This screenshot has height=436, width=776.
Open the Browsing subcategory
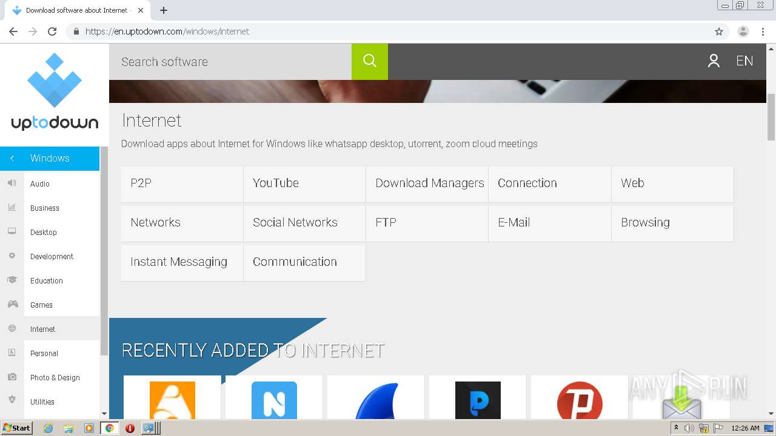[672, 223]
